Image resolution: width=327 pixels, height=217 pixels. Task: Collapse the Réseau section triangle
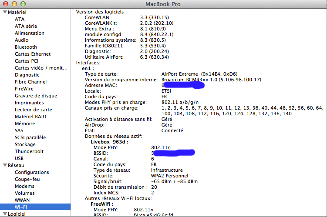5,165
